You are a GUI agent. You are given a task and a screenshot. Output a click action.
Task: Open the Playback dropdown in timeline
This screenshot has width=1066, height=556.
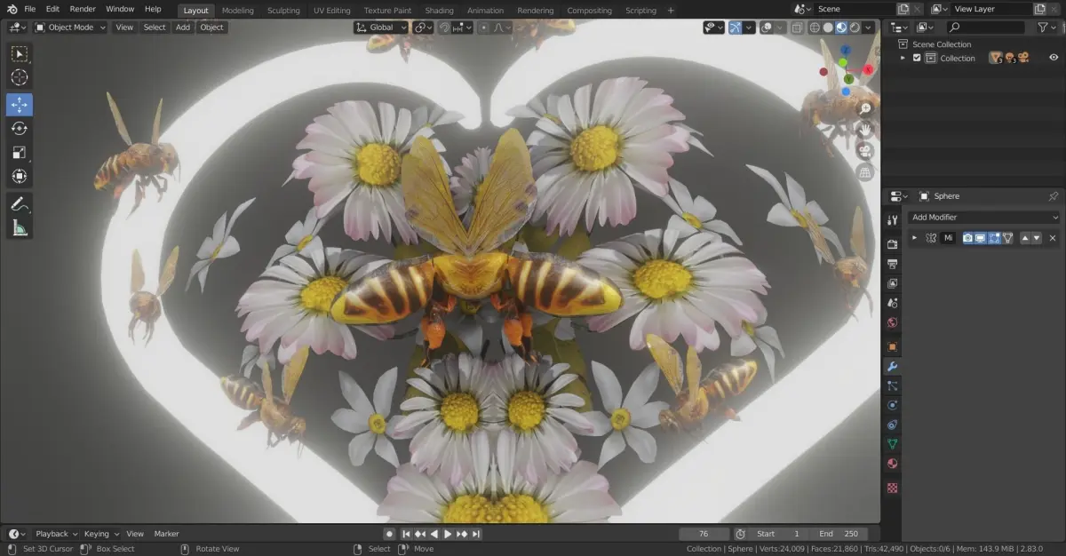56,534
